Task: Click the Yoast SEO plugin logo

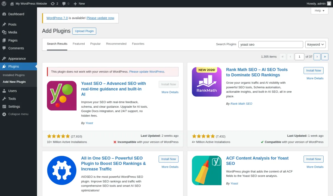Action: coord(62,96)
